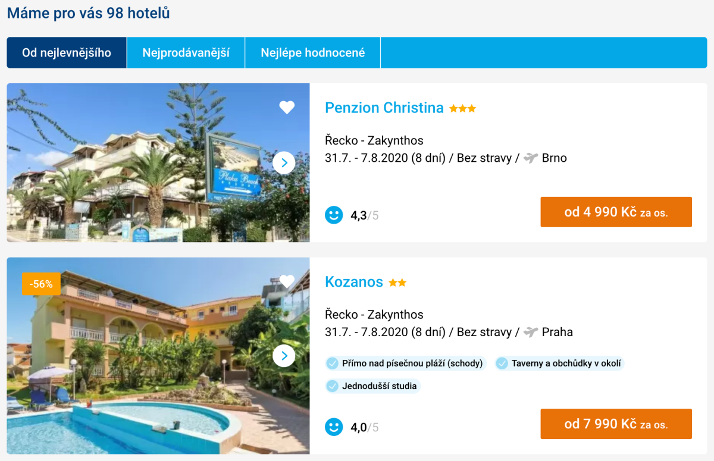Viewport: 714px width, 461px height.
Task: Favorite Kozanos hotel with heart icon
Action: pos(287,281)
